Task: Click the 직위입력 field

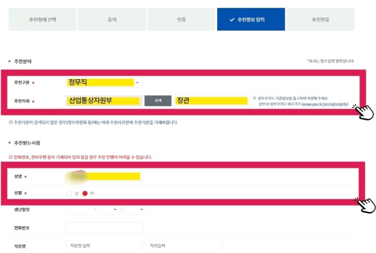Action: tap(184, 246)
